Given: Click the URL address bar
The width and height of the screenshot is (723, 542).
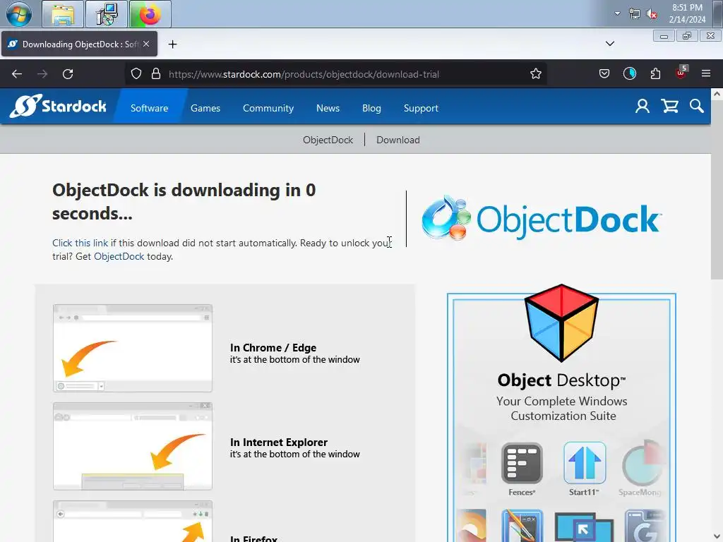Looking at the screenshot, I should [x=335, y=73].
